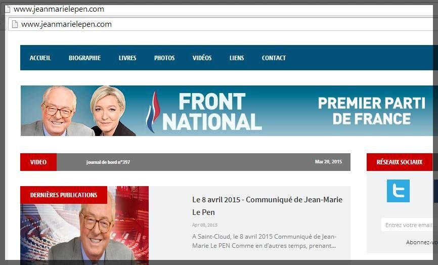438x265 pixels.
Task: Open the Journal de bord n°397 link
Action: [108, 162]
